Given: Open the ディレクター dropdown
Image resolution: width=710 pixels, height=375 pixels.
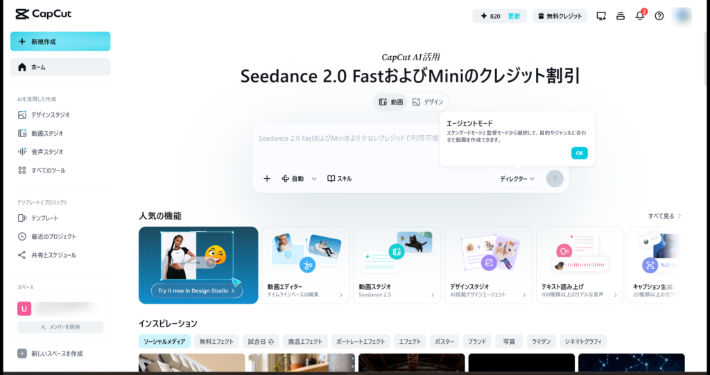Looking at the screenshot, I should 517,179.
